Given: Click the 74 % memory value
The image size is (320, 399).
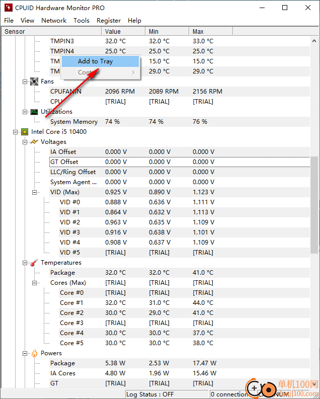Looking at the screenshot, I should click(112, 122).
